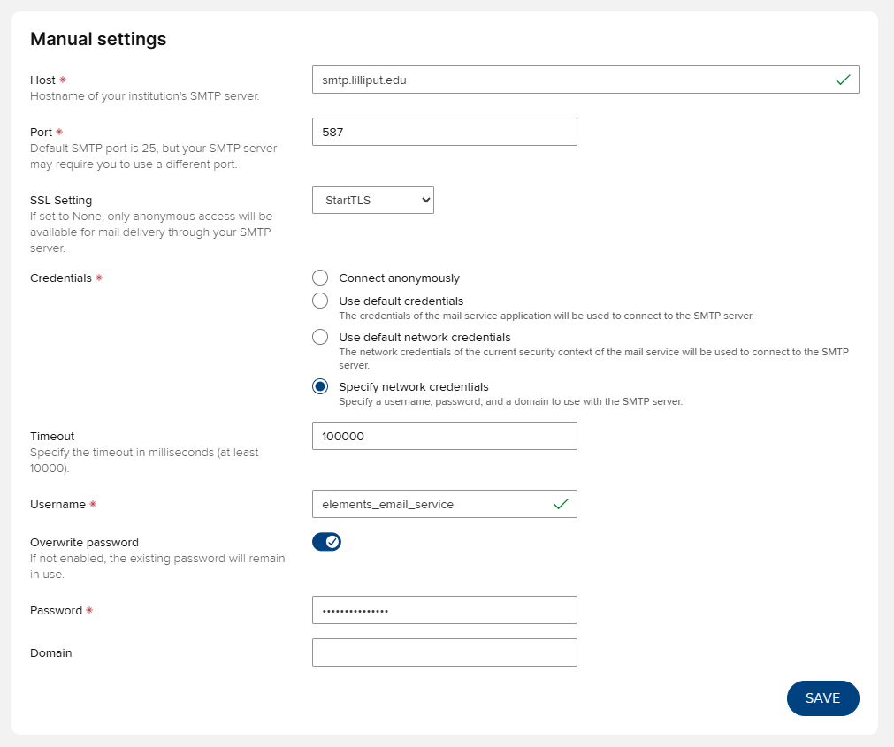Click the SSL Setting label
This screenshot has width=894, height=747.
61,200
